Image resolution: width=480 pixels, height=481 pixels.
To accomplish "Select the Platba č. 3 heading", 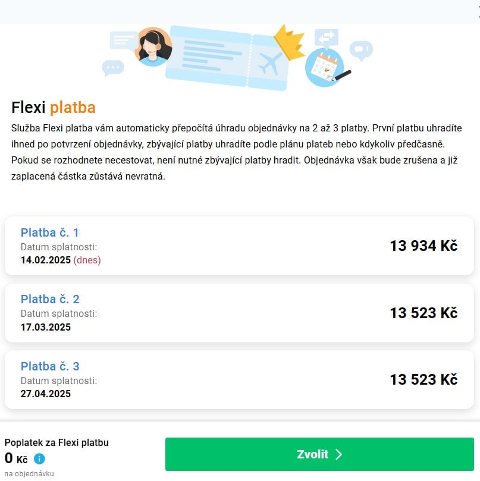I will point(50,366).
